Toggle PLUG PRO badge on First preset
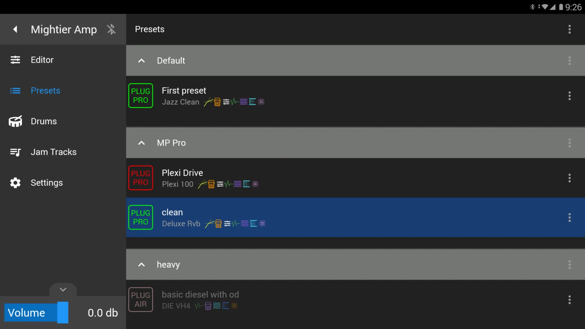The width and height of the screenshot is (585, 329). tap(141, 96)
